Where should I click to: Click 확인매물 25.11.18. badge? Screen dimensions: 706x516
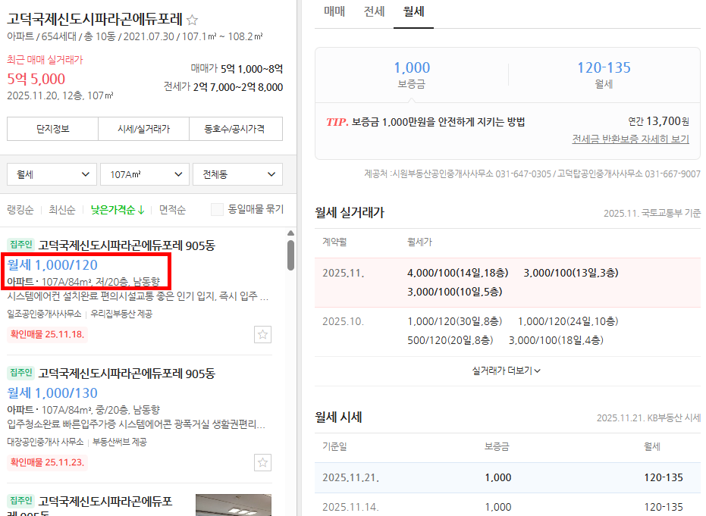click(x=47, y=334)
